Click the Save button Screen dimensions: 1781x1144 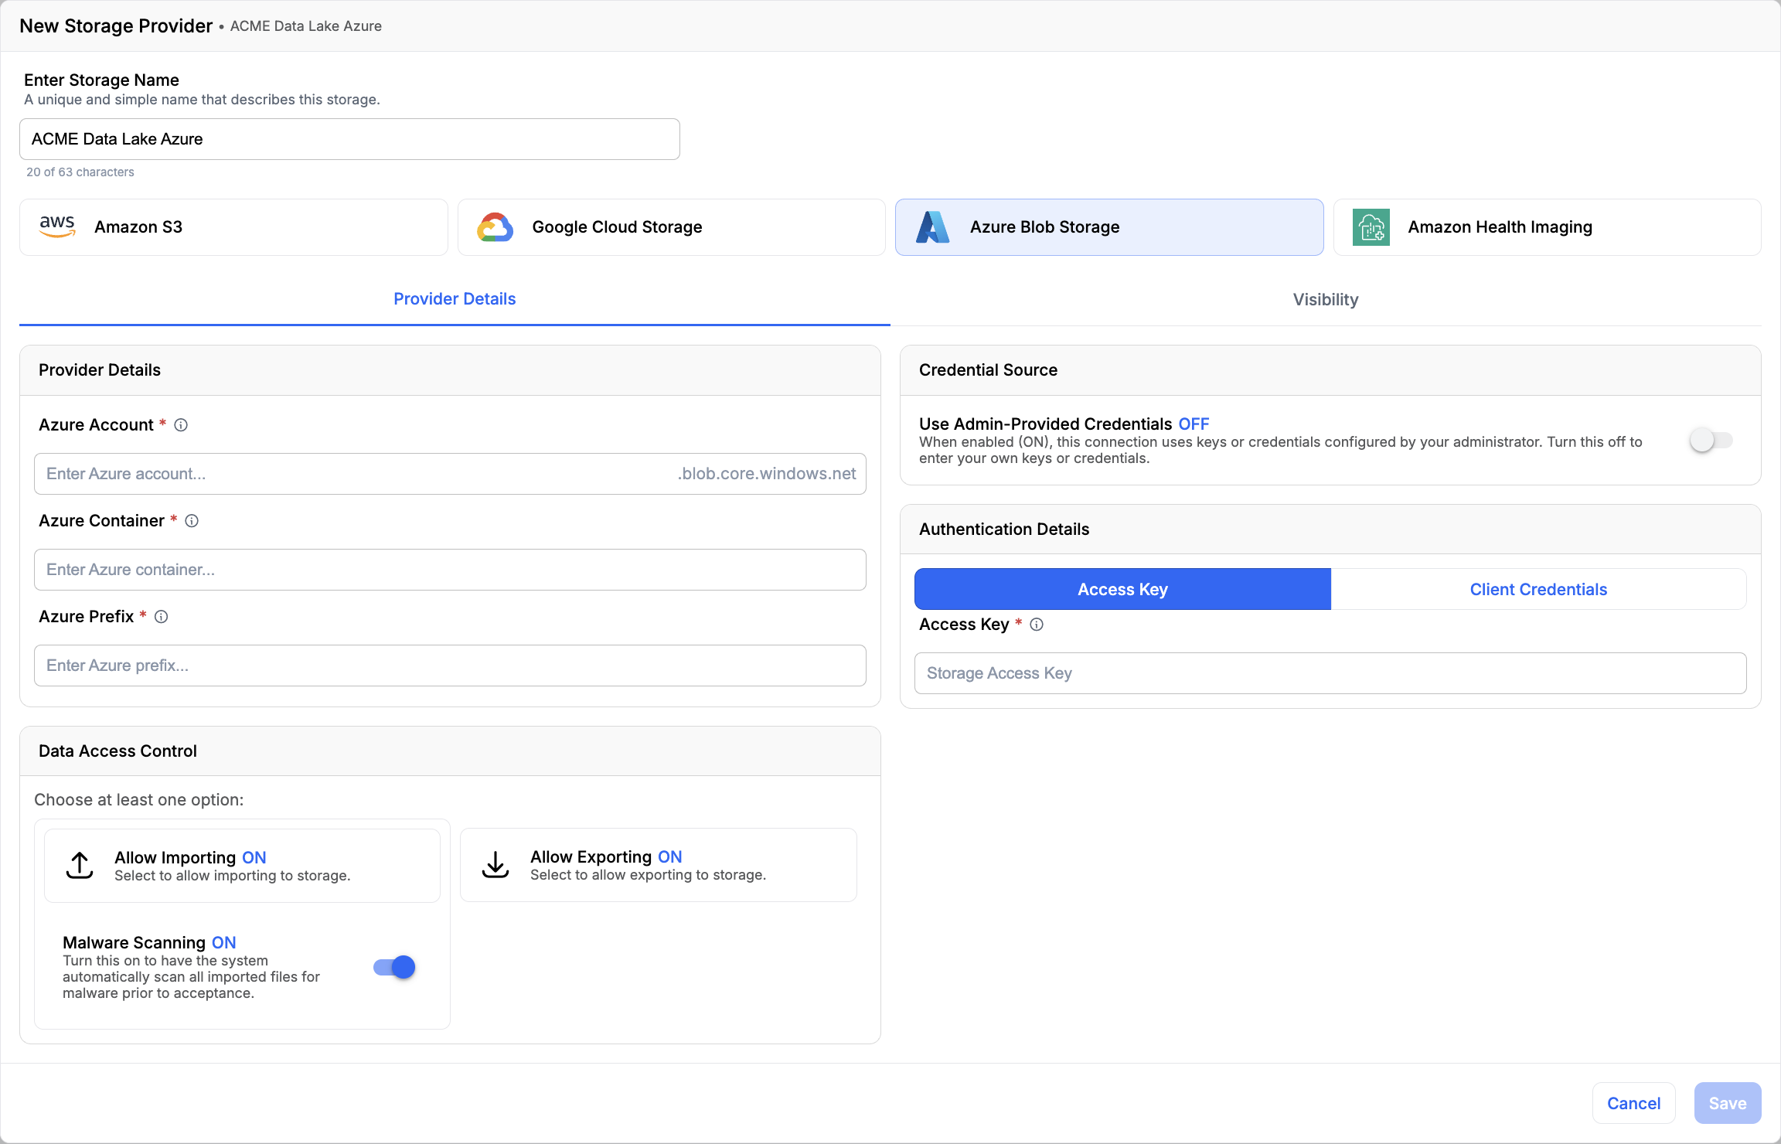[1728, 1103]
